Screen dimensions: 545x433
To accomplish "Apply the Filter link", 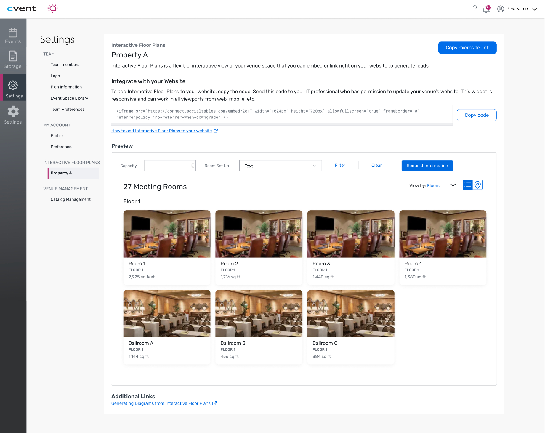I will [340, 166].
